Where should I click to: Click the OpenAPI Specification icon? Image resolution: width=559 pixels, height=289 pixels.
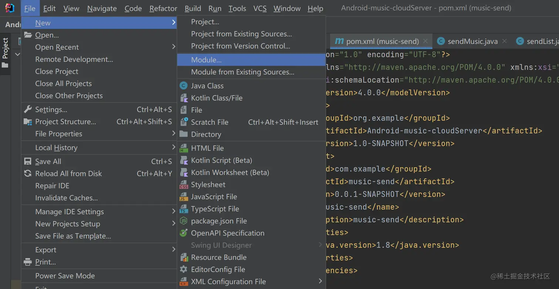point(183,233)
